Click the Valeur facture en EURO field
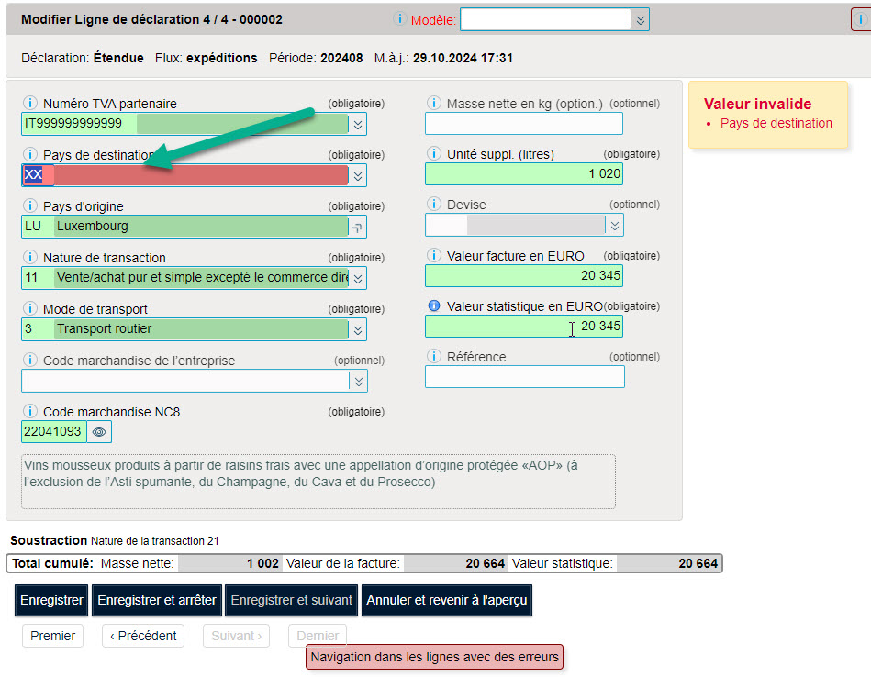This screenshot has height=677, width=871. [524, 275]
